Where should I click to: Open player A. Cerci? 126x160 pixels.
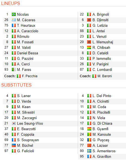(x=23, y=64)
